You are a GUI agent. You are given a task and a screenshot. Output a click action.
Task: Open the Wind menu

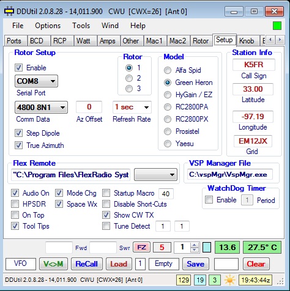[x=110, y=26]
